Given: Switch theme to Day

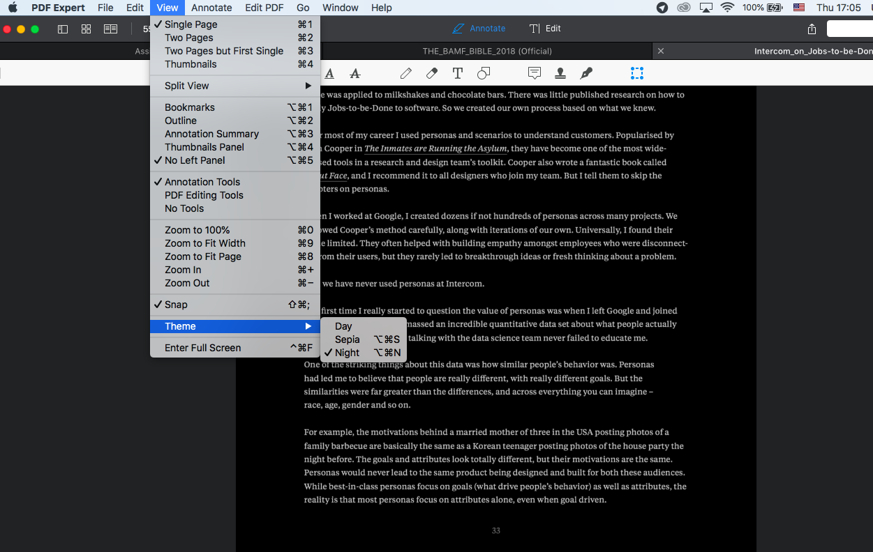Looking at the screenshot, I should point(343,325).
